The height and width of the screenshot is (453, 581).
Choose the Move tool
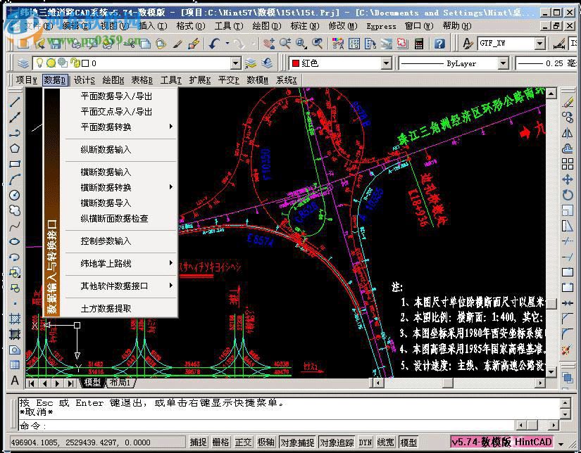click(x=568, y=179)
